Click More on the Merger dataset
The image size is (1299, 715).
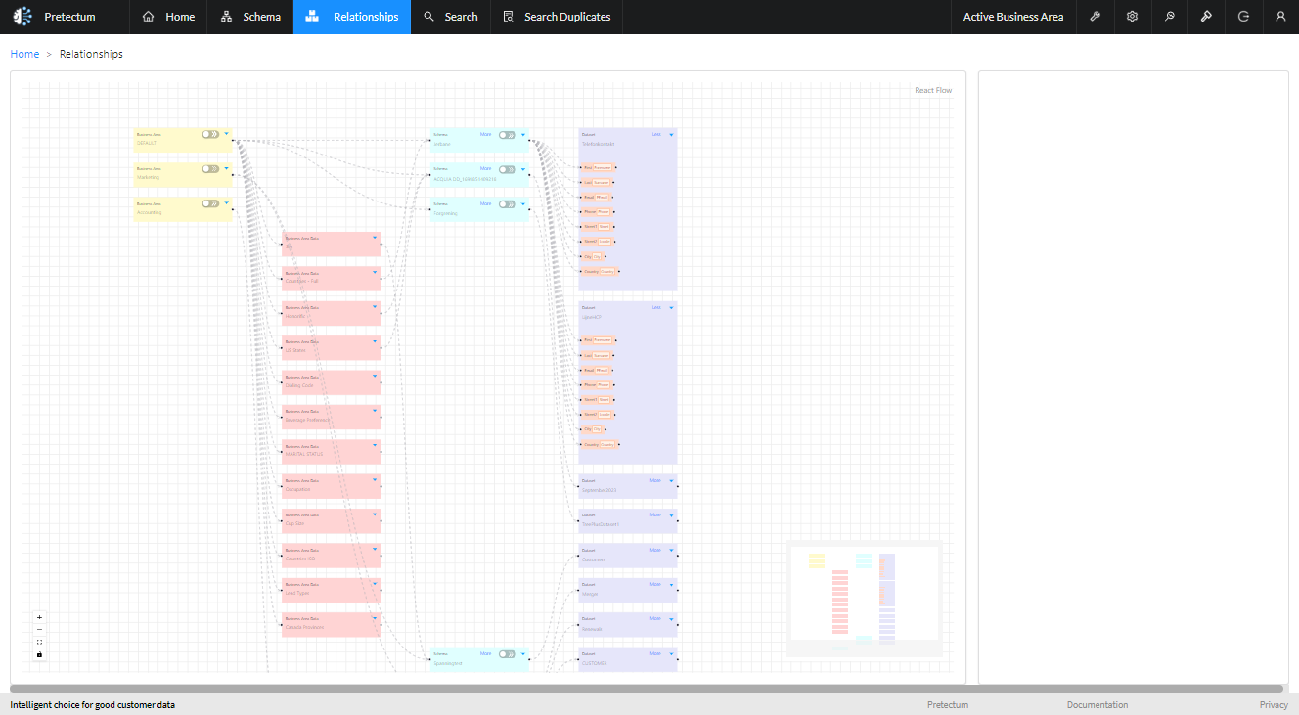(x=655, y=584)
